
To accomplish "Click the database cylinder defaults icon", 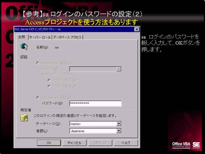I will pos(24,118).
